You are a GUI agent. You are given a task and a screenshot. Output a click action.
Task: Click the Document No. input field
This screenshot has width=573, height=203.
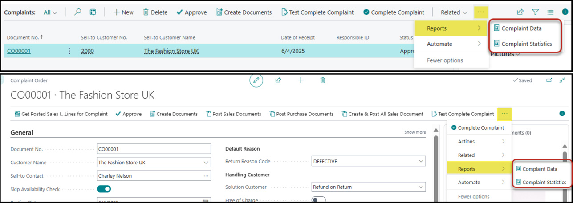coord(154,149)
